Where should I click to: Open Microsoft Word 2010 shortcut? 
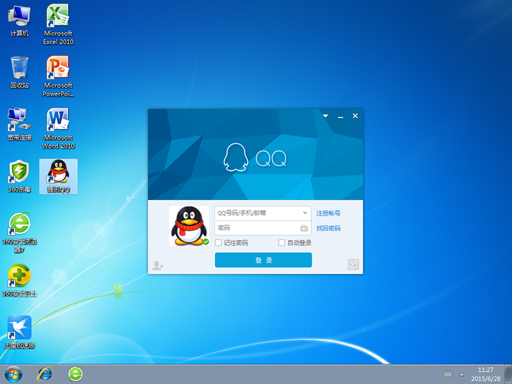click(x=58, y=128)
